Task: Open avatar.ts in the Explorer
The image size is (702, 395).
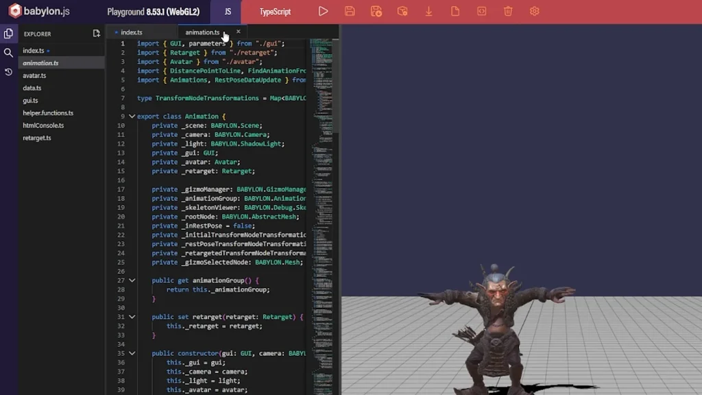Action: pos(34,75)
